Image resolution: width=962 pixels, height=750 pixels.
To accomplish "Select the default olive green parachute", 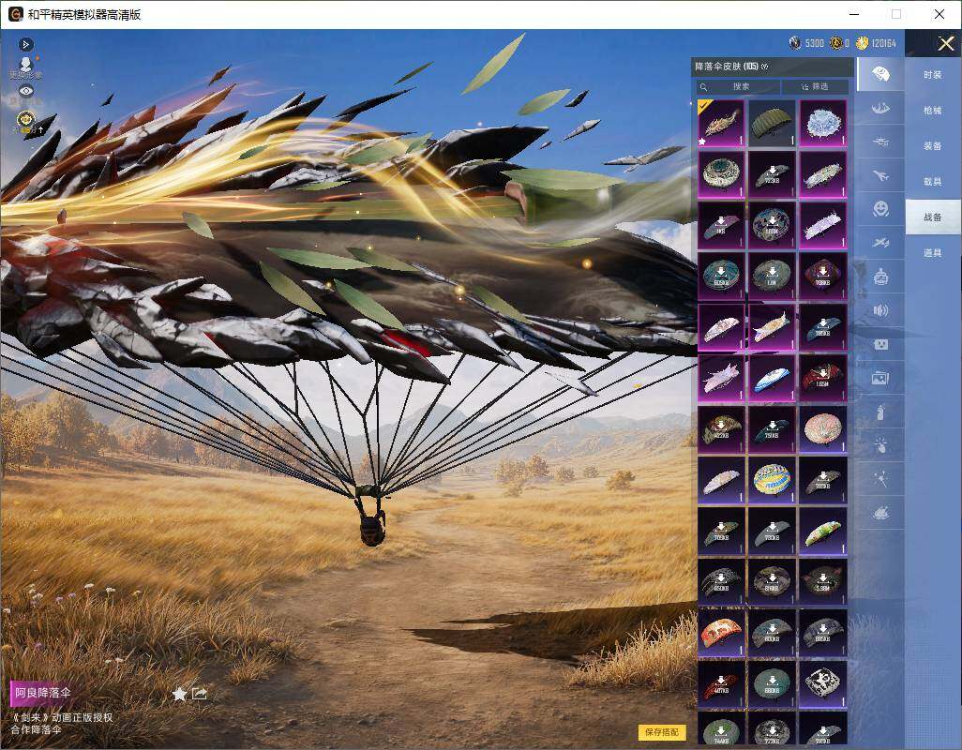I will coord(772,123).
